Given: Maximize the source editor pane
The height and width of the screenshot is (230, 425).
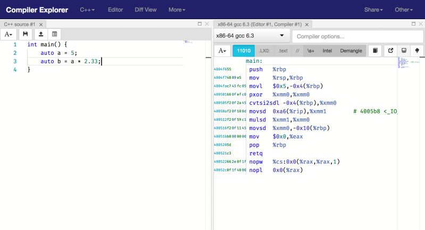Looking at the screenshot, I should tap(200, 24).
